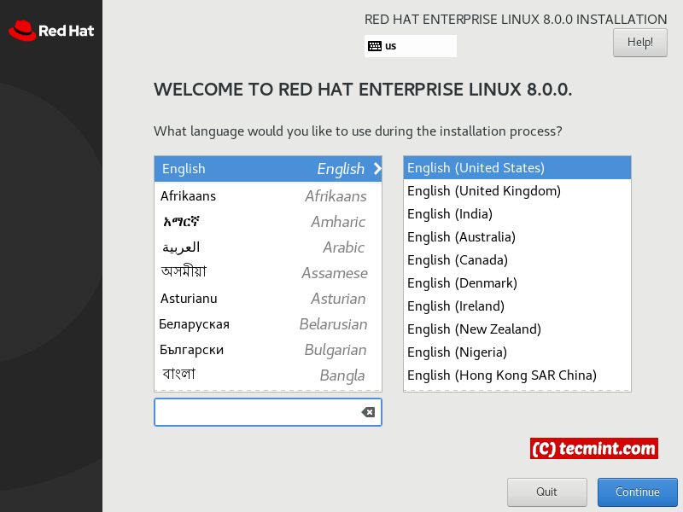Click the Continue button
Viewport: 683px width, 512px height.
[637, 492]
